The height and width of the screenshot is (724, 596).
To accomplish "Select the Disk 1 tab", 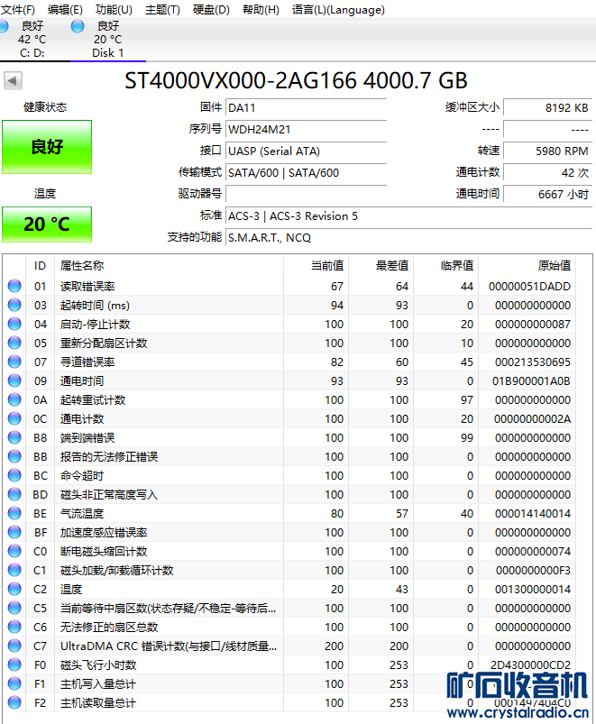I will click(107, 40).
